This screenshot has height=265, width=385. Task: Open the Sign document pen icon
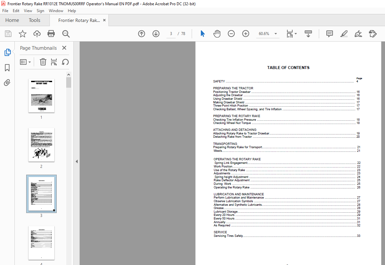pos(358,34)
